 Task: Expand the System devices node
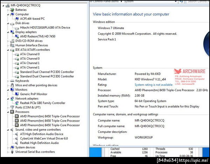coord(8,148)
